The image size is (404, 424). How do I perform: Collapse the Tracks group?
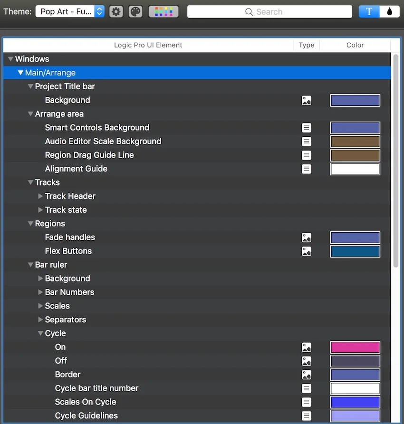pyautogui.click(x=30, y=182)
